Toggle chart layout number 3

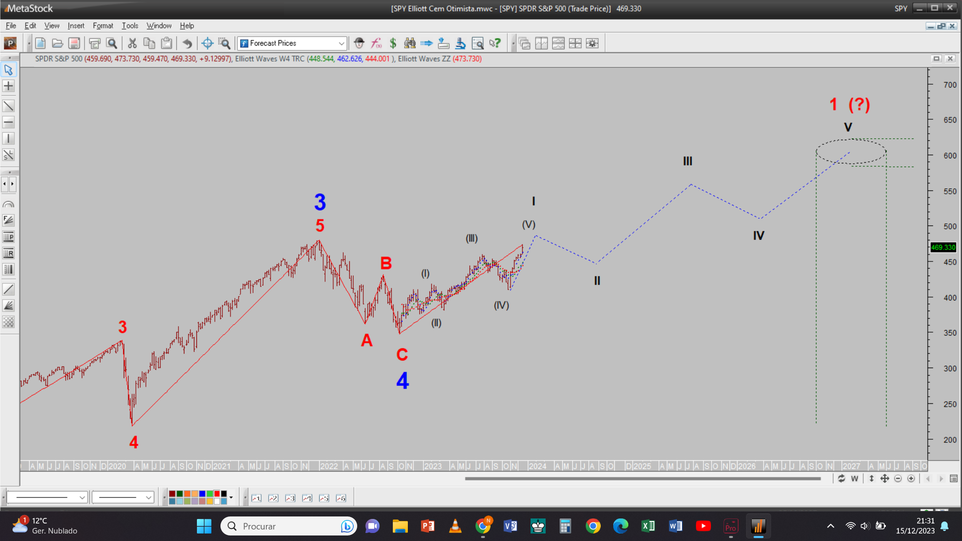290,498
